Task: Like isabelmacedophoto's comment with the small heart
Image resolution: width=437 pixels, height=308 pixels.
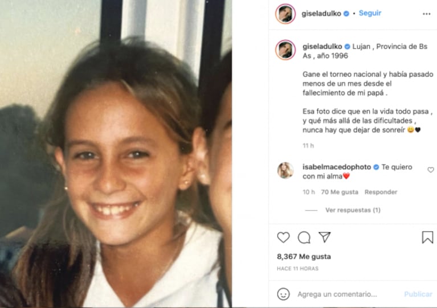Action: (431, 170)
